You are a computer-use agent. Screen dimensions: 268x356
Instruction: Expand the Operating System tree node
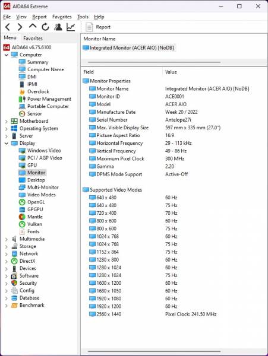(x=7, y=129)
